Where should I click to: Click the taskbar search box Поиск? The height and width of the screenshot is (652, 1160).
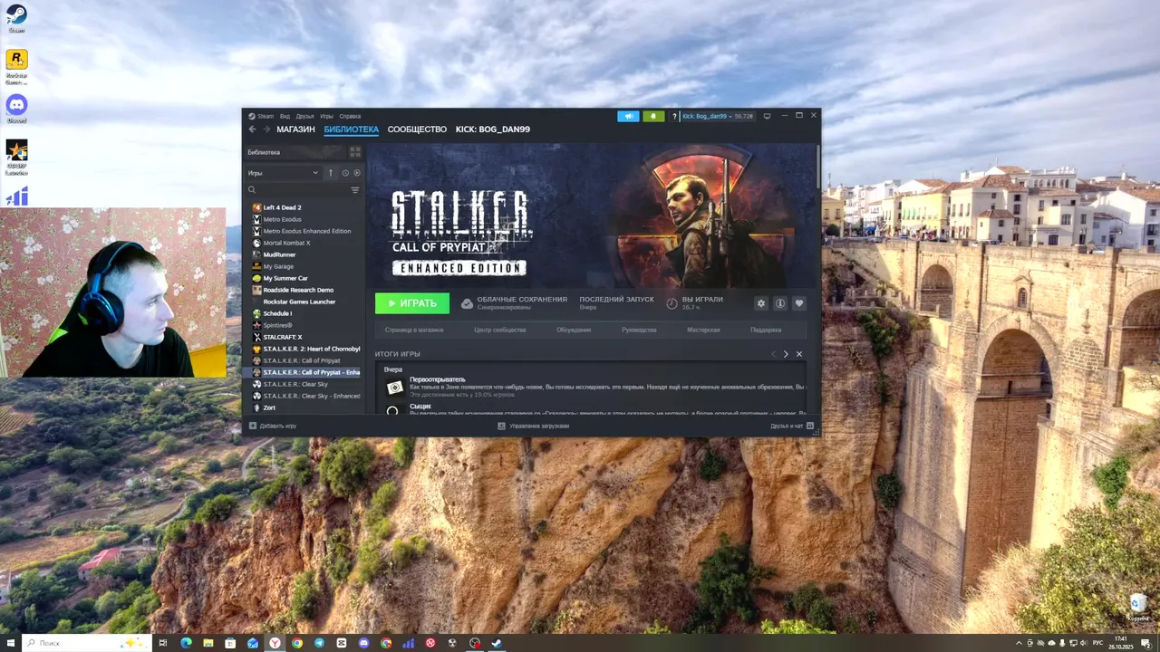[x=85, y=643]
